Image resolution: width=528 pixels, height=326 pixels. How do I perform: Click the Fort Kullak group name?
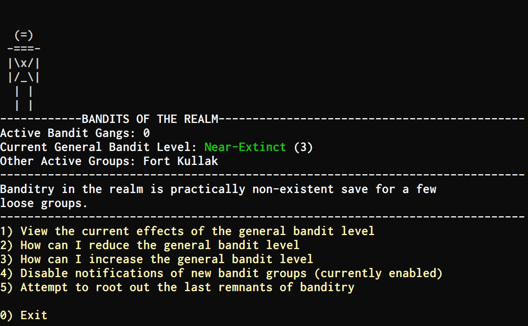181,161
